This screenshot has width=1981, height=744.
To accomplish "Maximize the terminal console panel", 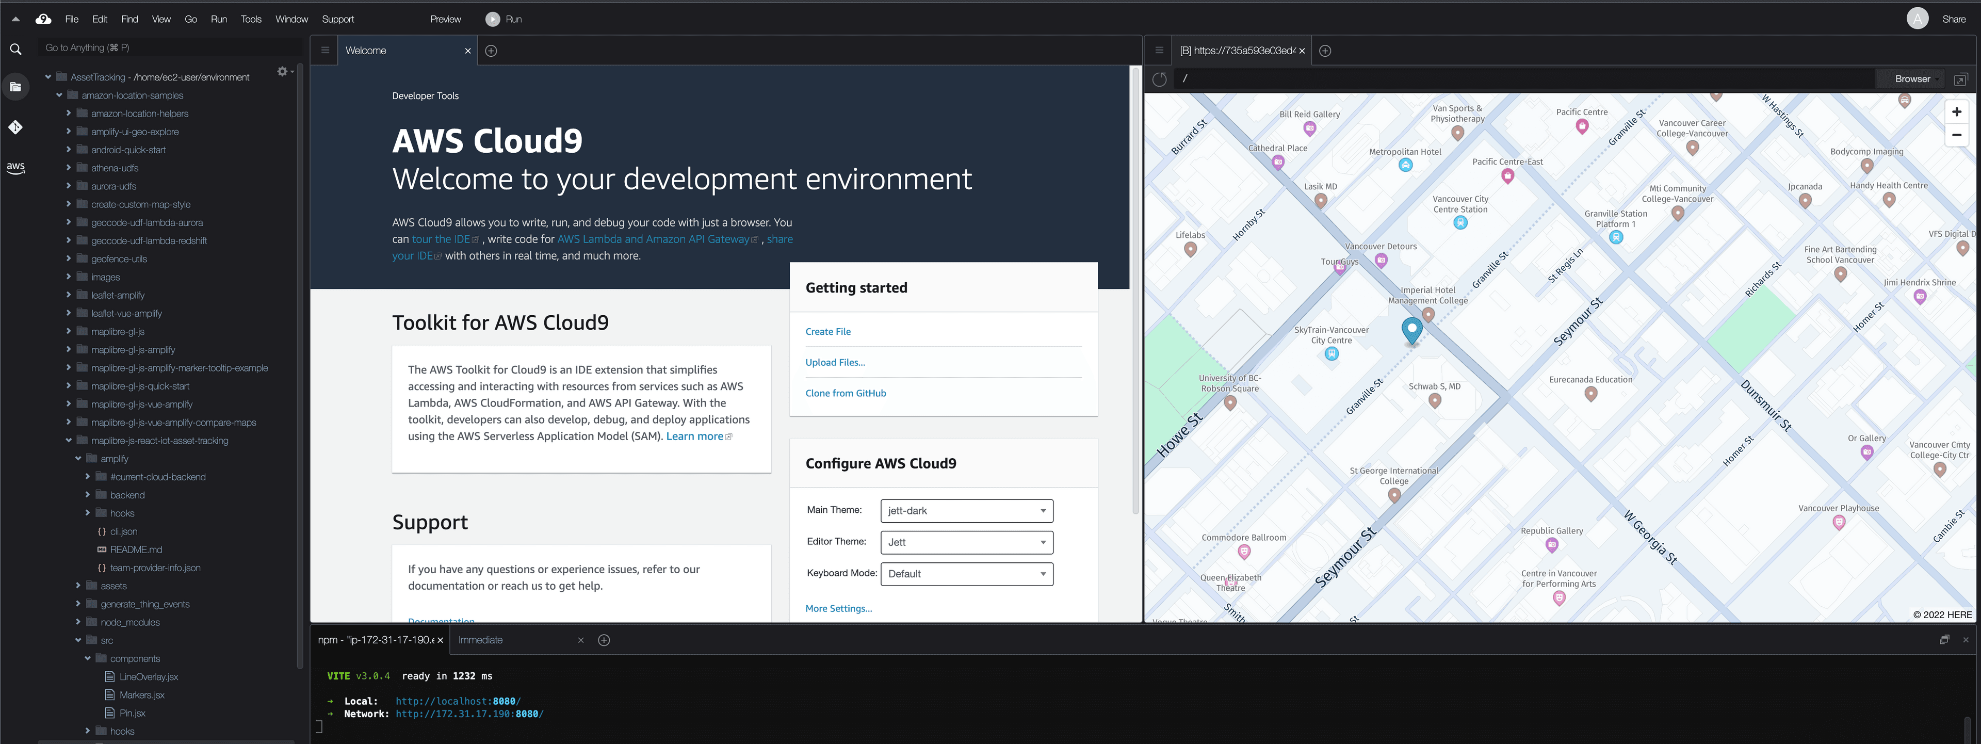I will coord(1944,640).
